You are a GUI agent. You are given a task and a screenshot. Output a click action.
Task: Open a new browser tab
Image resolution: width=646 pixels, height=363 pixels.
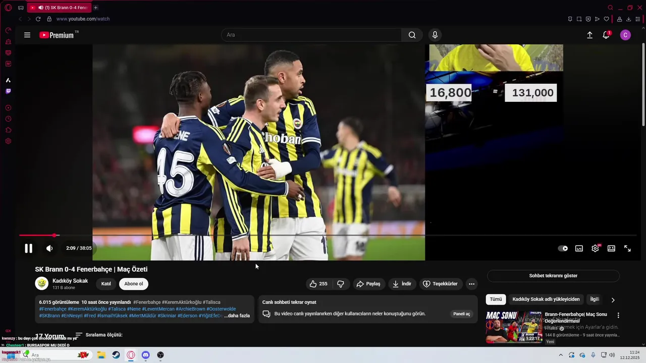96,8
